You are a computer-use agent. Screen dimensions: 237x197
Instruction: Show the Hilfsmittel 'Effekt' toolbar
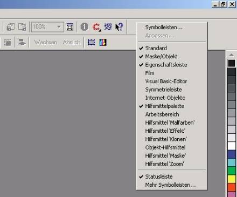click(x=172, y=131)
